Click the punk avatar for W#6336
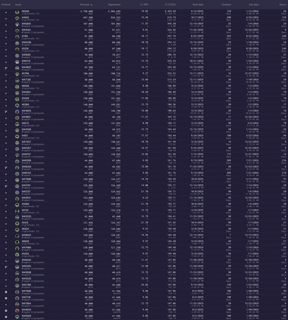The height and width of the screenshot is (320, 288). 17,43
